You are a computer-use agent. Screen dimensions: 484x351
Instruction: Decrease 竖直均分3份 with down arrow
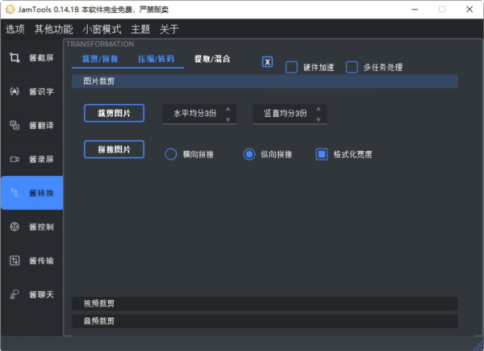pos(319,119)
